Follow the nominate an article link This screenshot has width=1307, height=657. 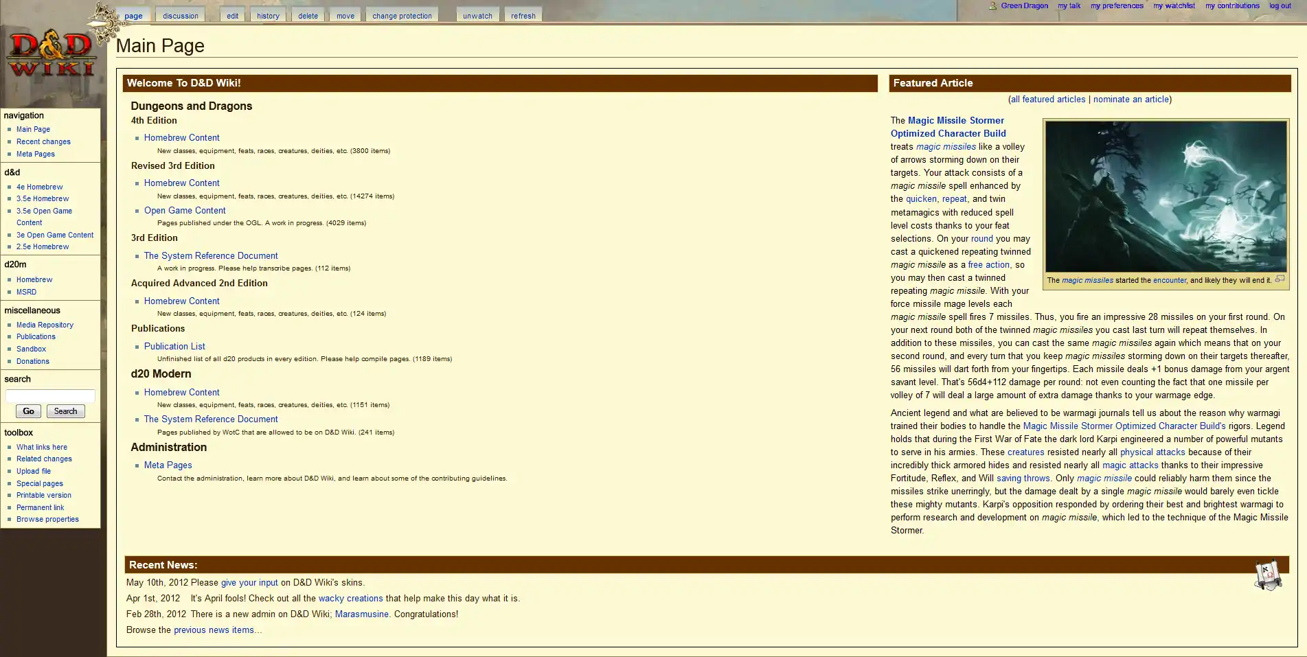pyautogui.click(x=1130, y=100)
